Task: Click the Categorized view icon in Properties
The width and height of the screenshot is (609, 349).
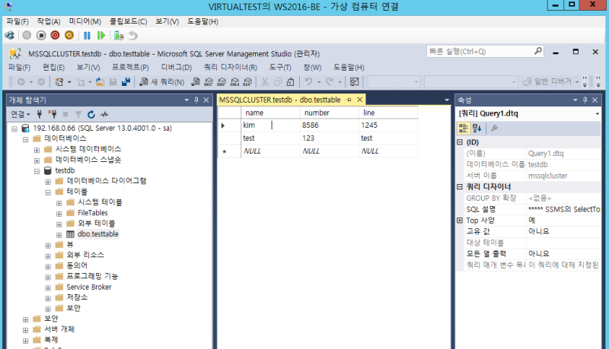Action: pyautogui.click(x=464, y=128)
